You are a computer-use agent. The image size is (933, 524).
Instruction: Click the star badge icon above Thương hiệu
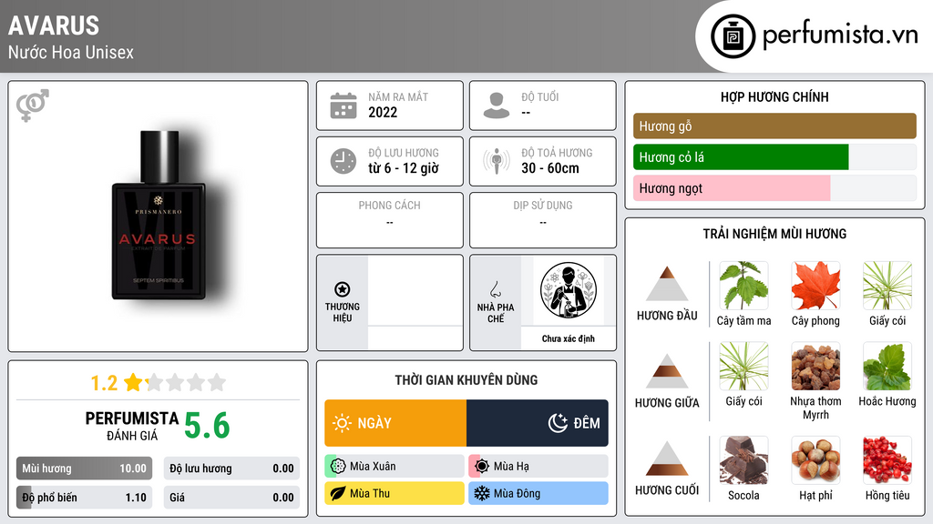point(343,289)
